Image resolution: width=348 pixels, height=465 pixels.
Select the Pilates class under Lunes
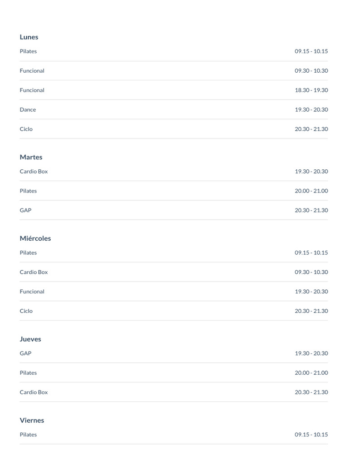[28, 51]
